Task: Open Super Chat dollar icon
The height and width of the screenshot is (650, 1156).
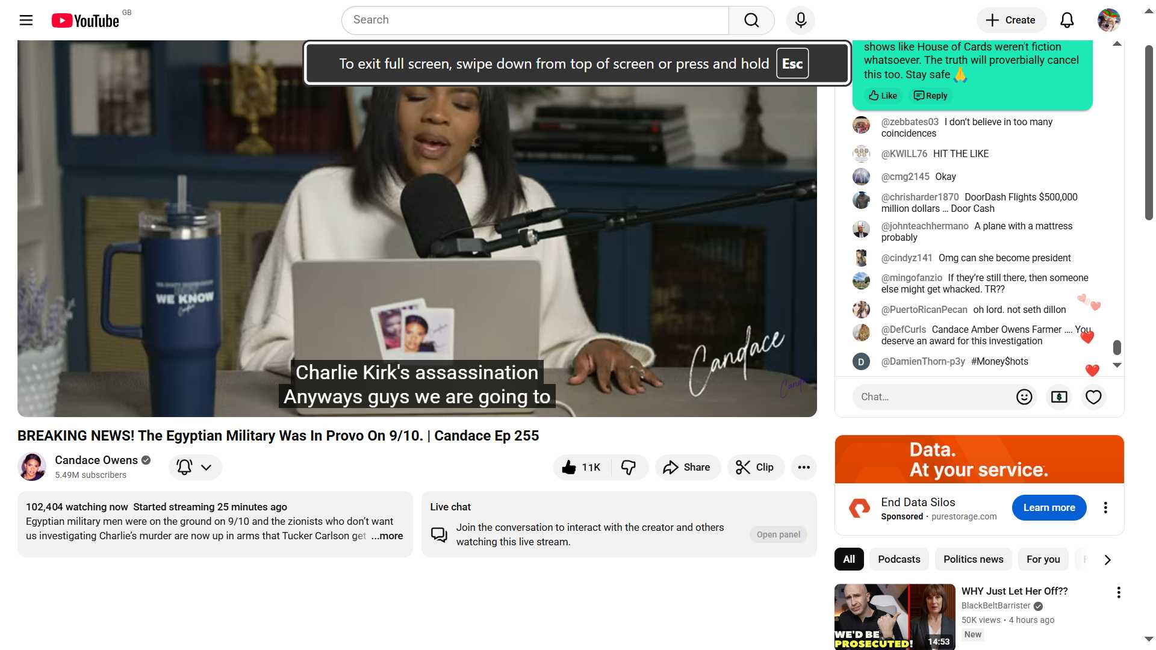Action: click(1058, 397)
